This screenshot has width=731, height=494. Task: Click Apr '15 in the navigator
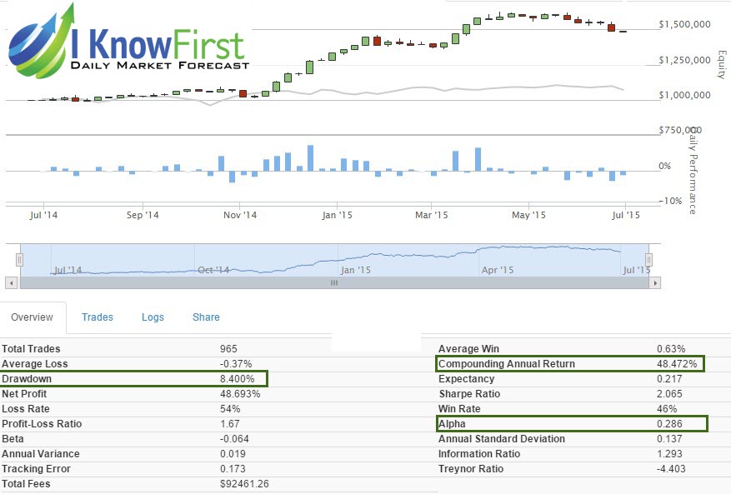(498, 270)
